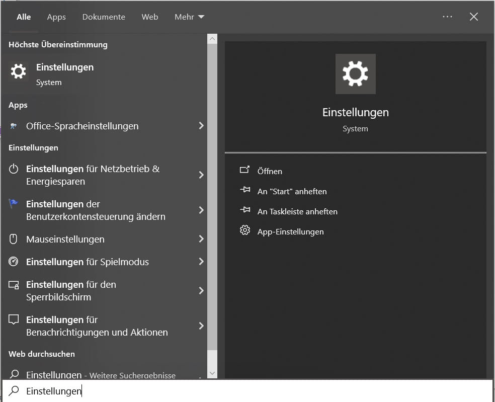Click the search magnifier icon in search box
The width and height of the screenshot is (495, 402).
14,390
